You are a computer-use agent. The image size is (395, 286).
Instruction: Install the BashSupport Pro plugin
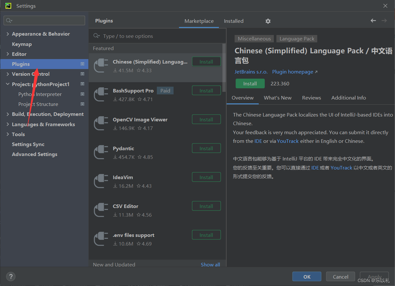coord(206,91)
